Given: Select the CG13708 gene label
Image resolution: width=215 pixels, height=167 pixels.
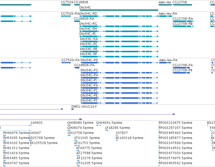Looking at the screenshot, I should [x=180, y=2].
